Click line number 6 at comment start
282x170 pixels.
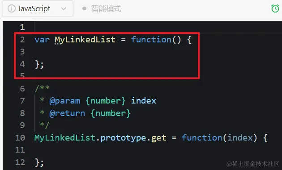[x=22, y=89]
